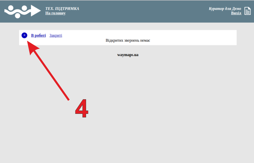Click the "waymaps.ua" footer text
Screen dimensions: 254x163
(x=128, y=55)
